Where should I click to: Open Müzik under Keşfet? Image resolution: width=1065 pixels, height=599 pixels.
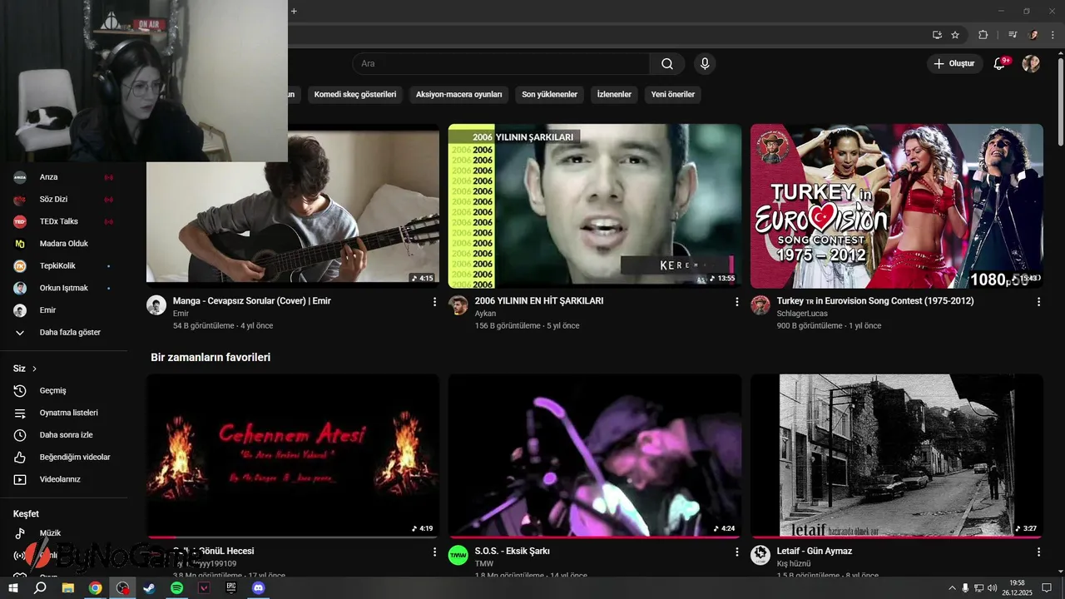[64, 533]
